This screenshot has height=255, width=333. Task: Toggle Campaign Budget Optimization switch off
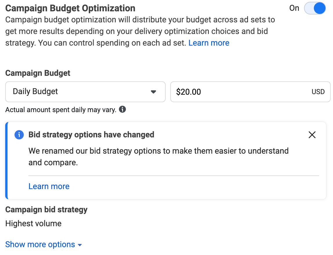click(x=315, y=8)
